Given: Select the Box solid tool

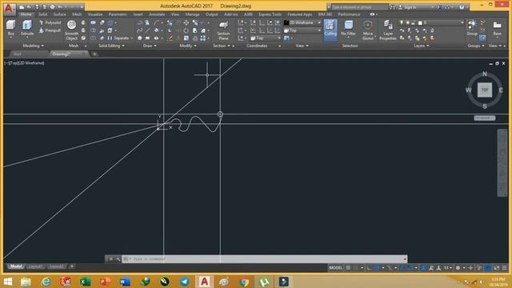Looking at the screenshot, I should point(10,28).
